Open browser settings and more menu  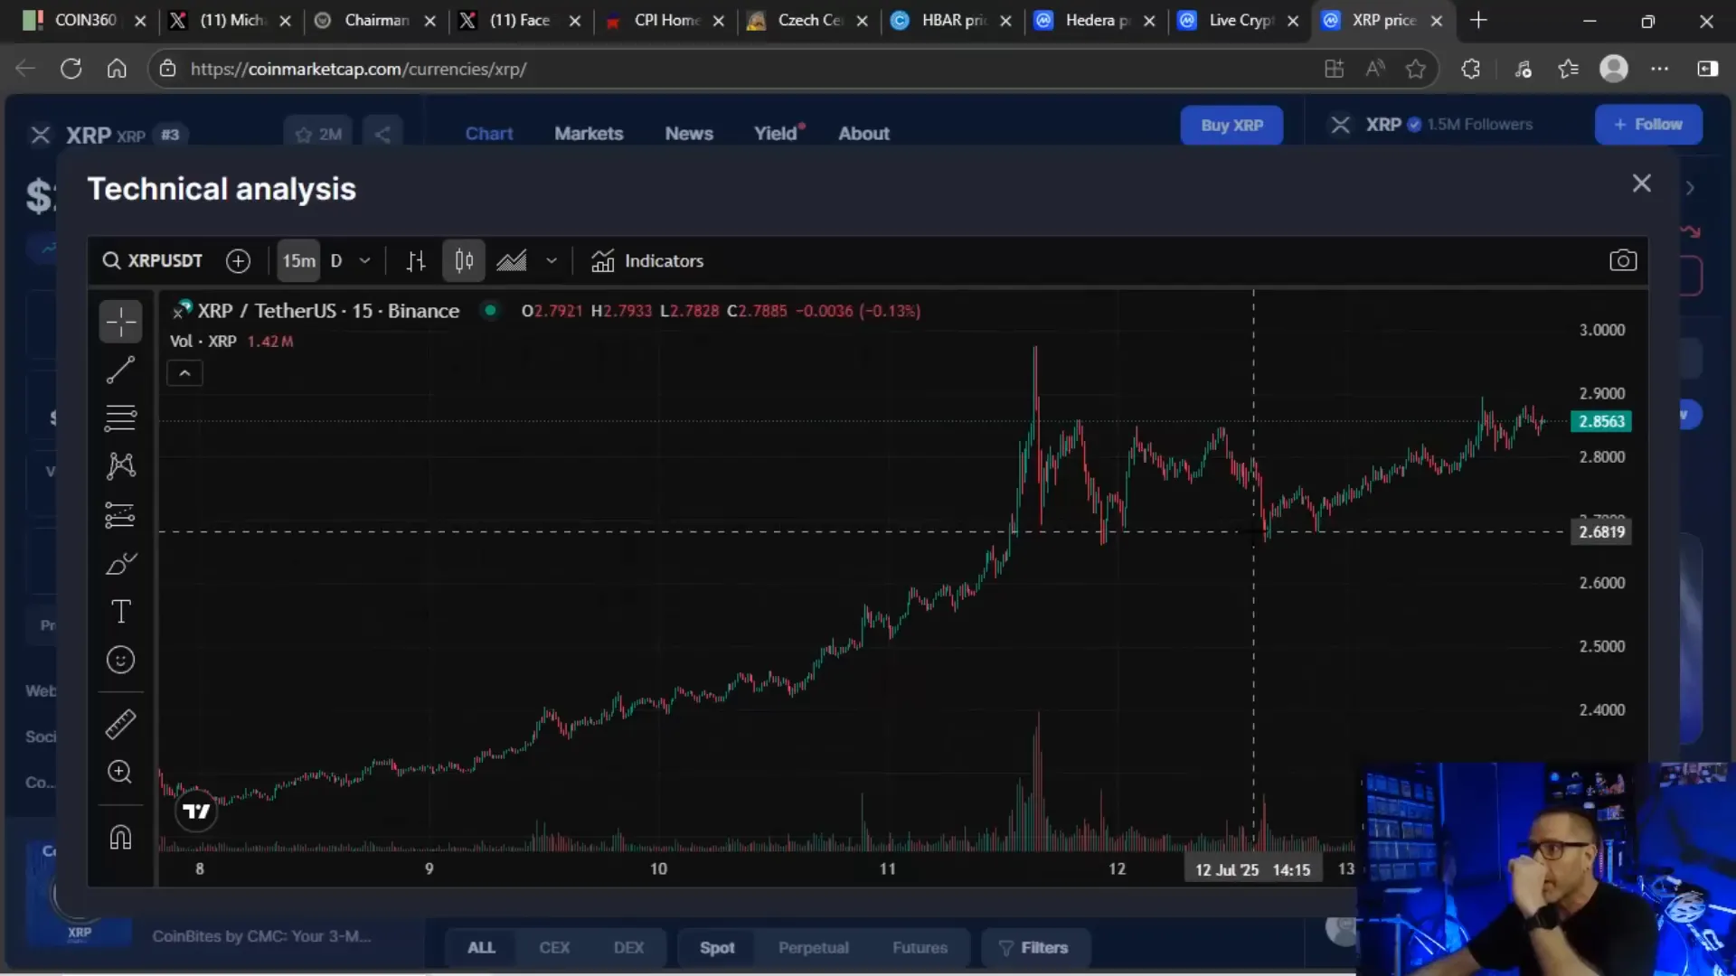[x=1660, y=69]
